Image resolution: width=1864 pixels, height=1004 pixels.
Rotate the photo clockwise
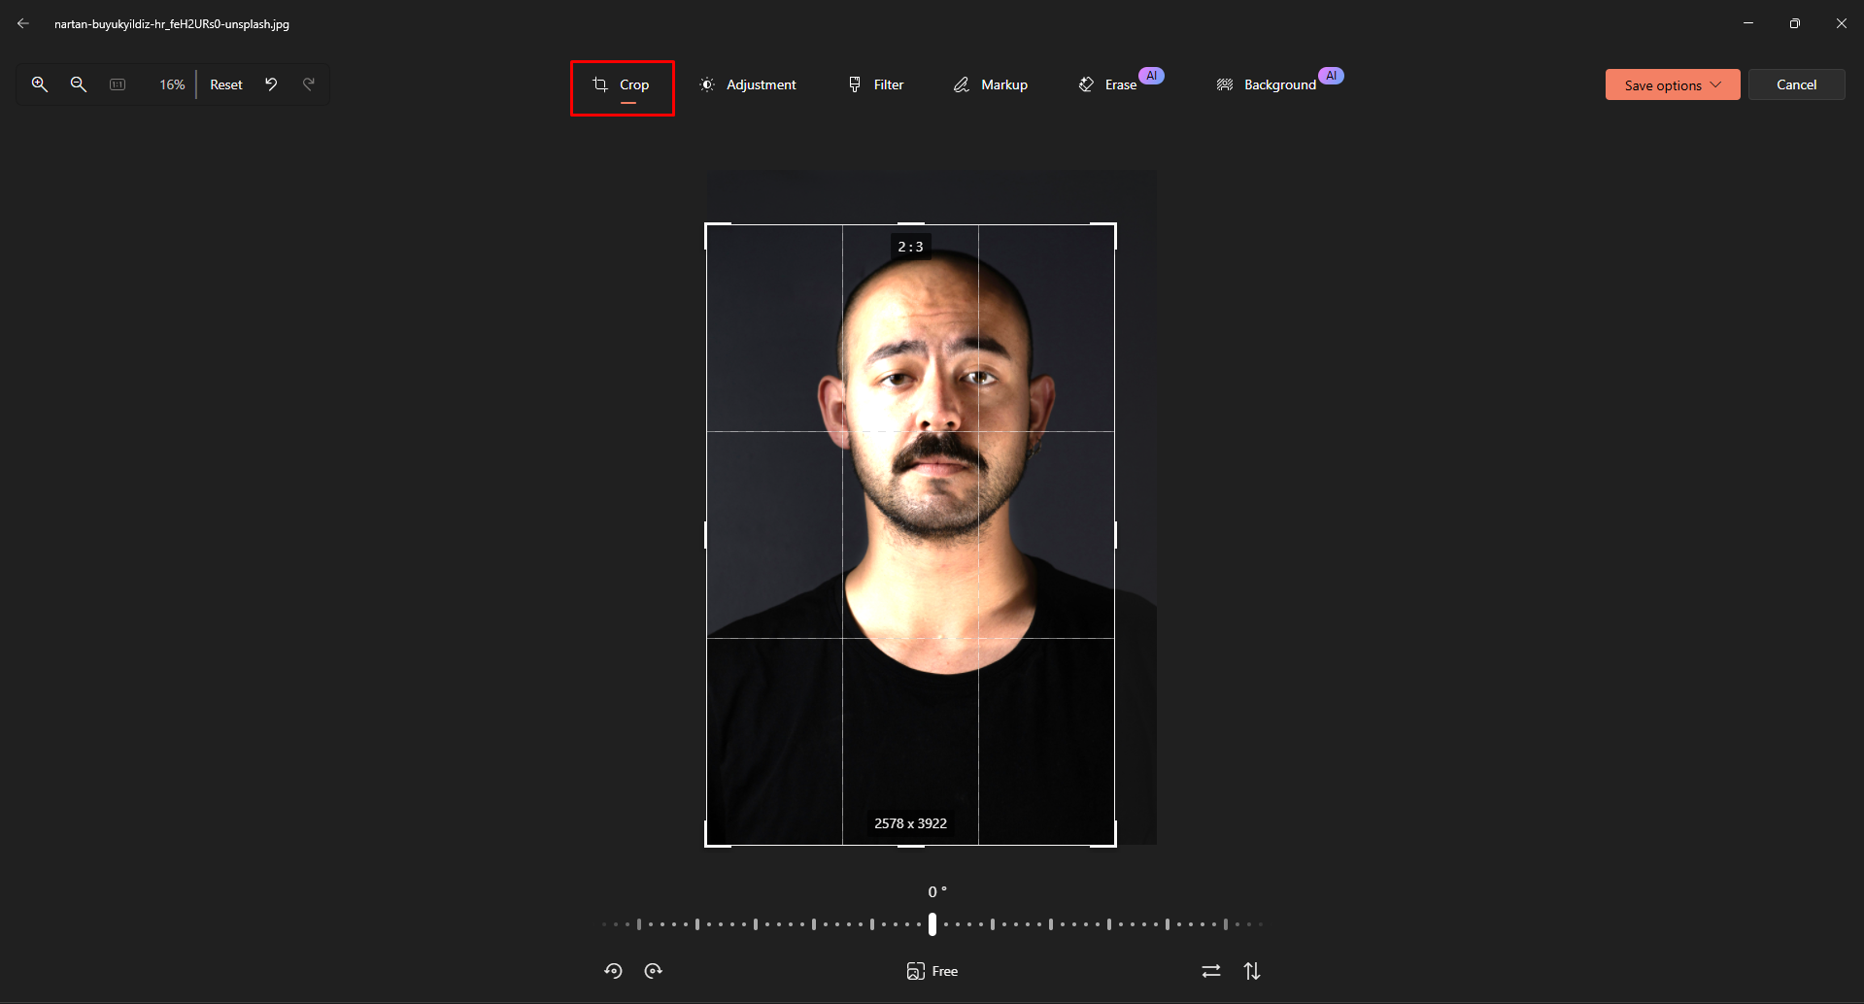(x=654, y=970)
